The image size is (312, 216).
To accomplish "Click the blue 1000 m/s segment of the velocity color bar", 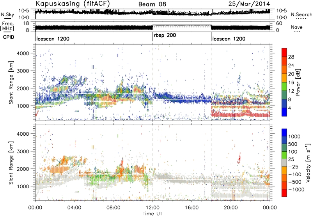I will pyautogui.click(x=284, y=132).
